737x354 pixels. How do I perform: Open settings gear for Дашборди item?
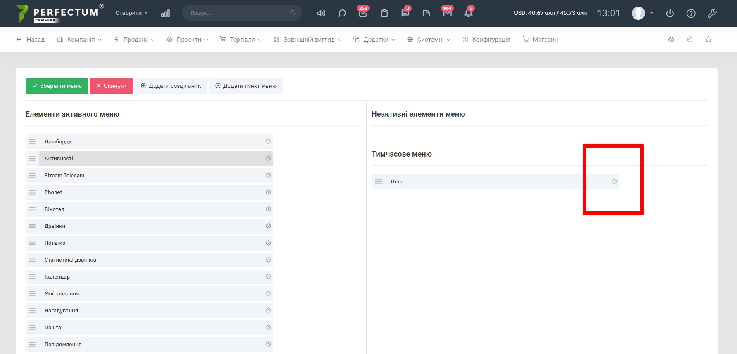point(268,142)
